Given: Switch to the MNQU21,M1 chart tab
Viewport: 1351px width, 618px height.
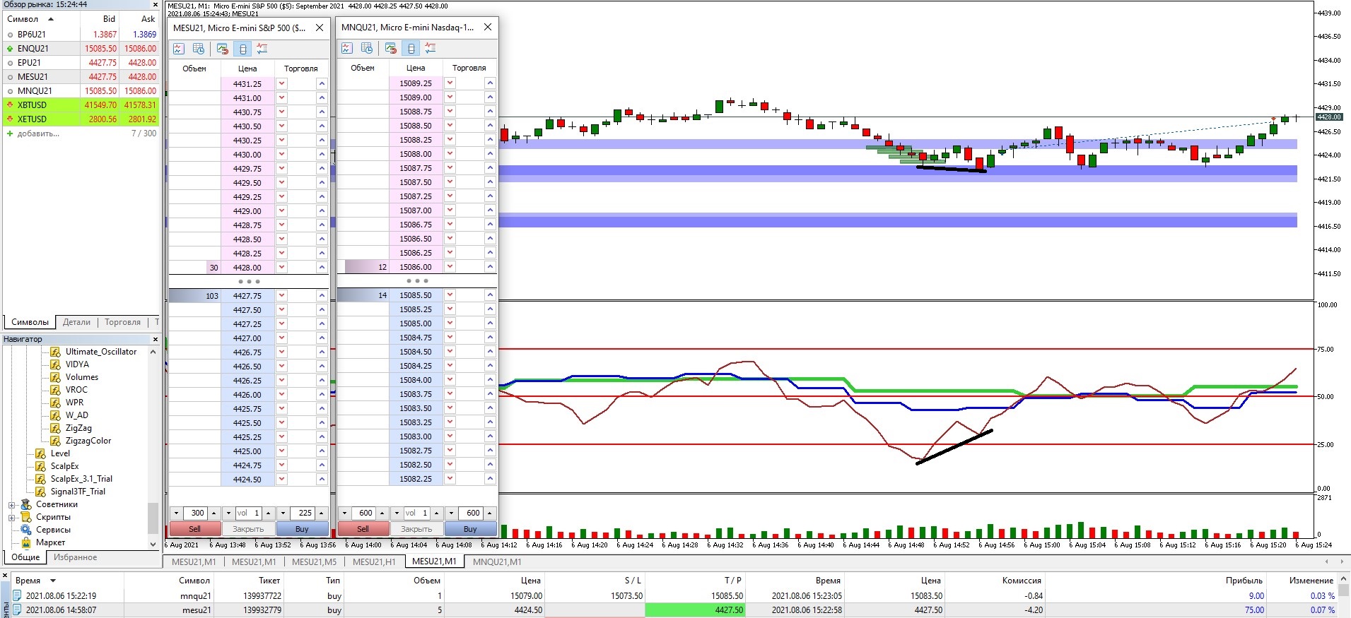Looking at the screenshot, I should coord(496,561).
